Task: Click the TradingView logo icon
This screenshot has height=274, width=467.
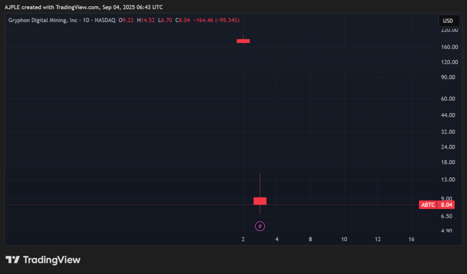Action: [x=13, y=260]
